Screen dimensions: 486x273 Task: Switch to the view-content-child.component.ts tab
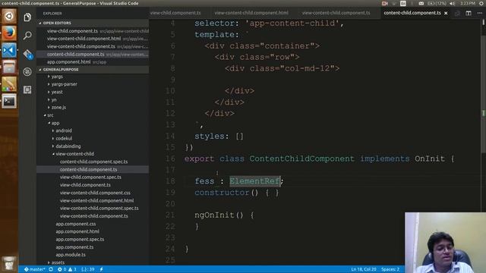pyautogui.click(x=336, y=13)
